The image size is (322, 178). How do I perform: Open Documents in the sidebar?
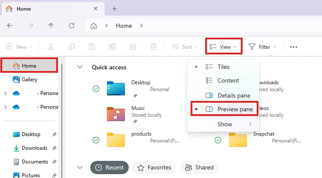(x=35, y=162)
